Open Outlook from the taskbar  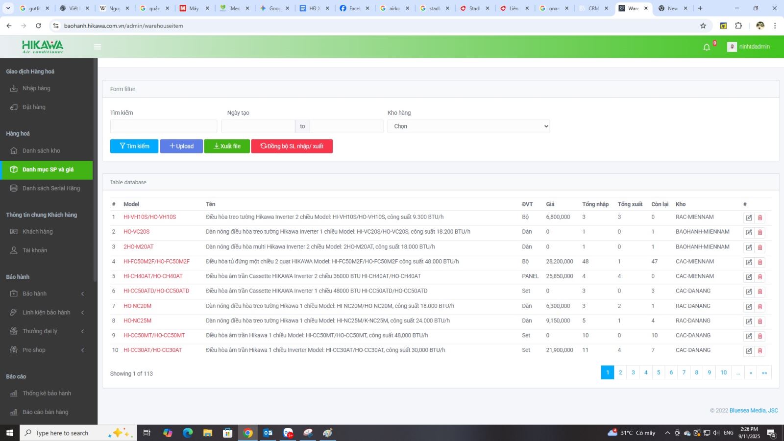(268, 433)
